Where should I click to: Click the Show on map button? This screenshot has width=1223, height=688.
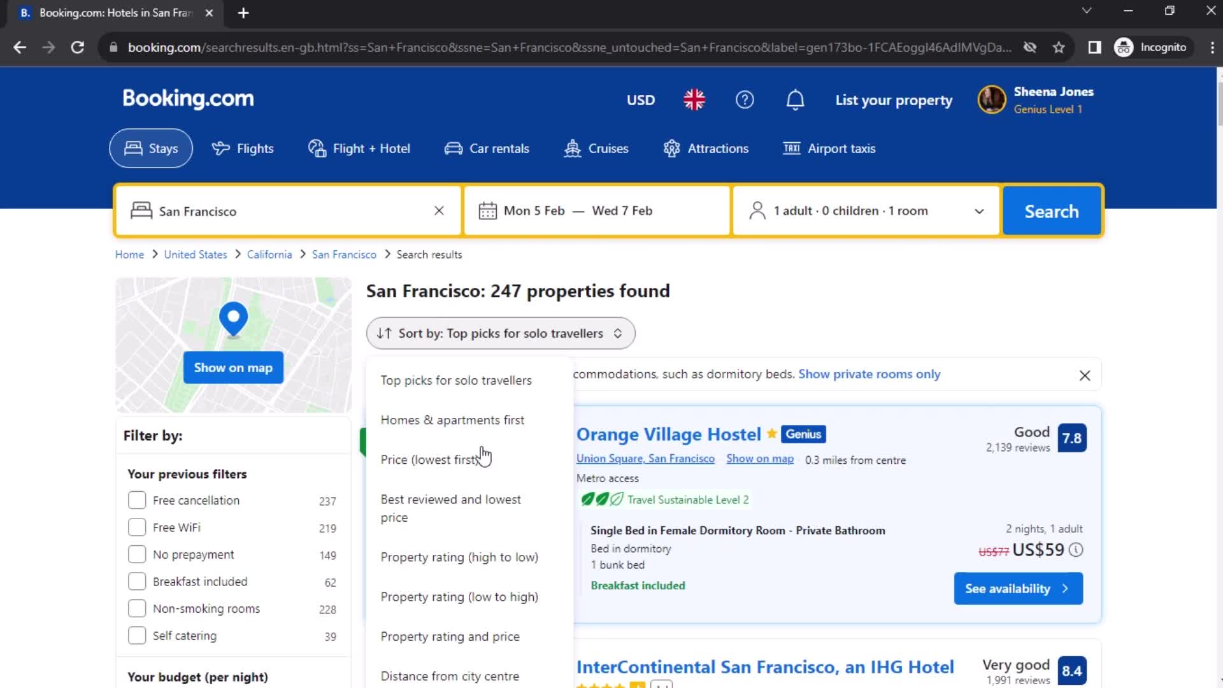coord(232,367)
